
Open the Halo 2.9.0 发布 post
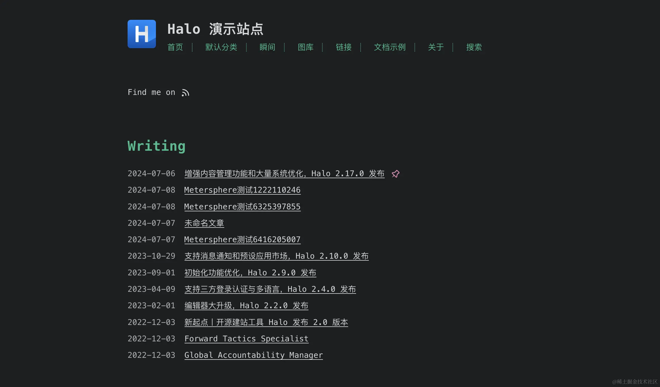(250, 273)
